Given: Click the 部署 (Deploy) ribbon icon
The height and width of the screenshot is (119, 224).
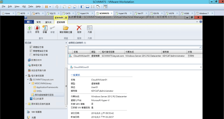Looking at the screenshot, I should 45,29.
